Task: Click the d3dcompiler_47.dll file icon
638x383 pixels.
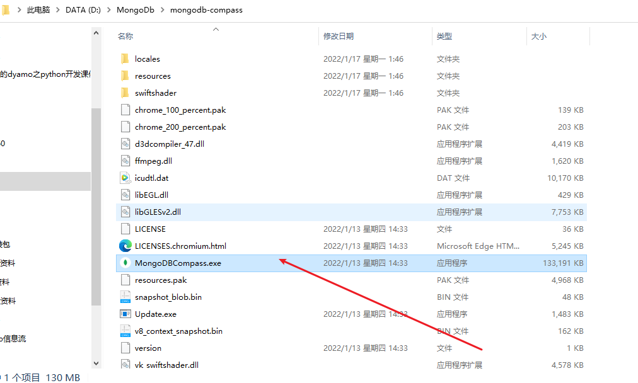Action: click(x=125, y=144)
